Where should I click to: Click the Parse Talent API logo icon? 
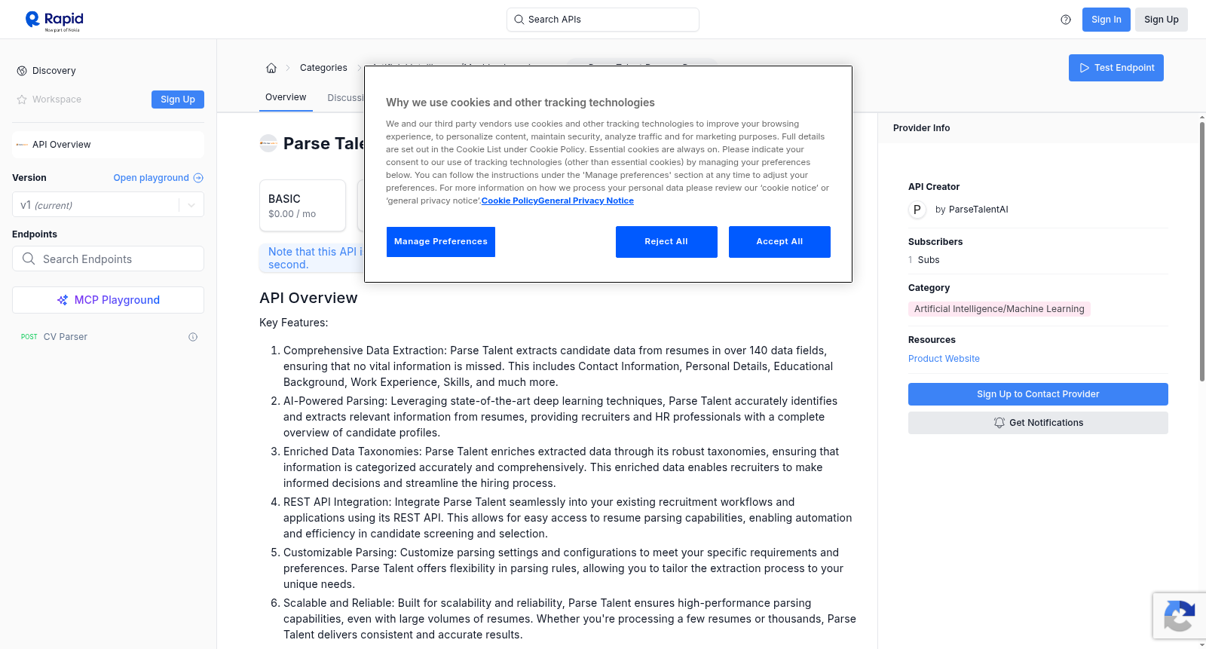(268, 143)
